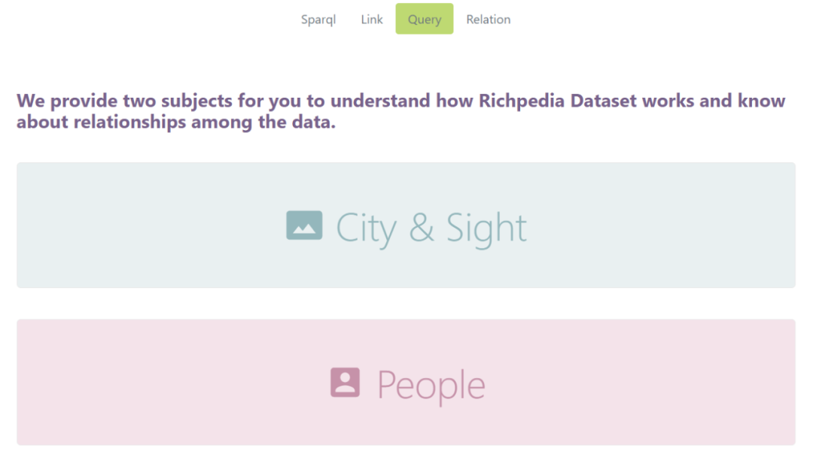This screenshot has height=463, width=813.
Task: Select the pink subject panel
Action: (151, 383)
